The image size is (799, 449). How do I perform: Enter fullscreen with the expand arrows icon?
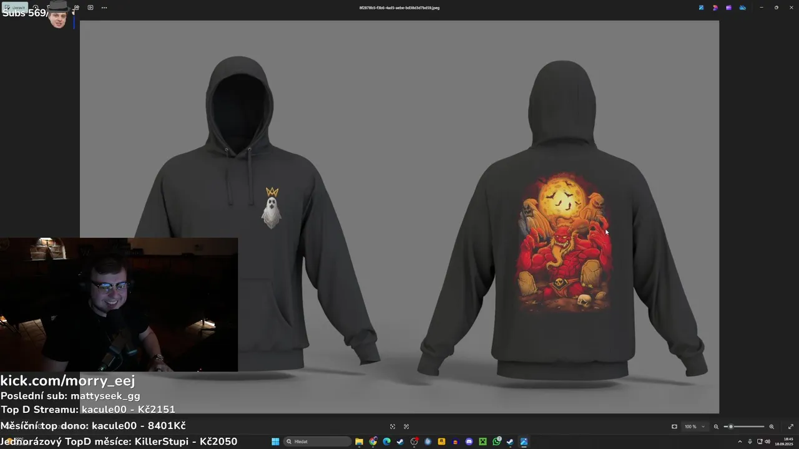791,427
